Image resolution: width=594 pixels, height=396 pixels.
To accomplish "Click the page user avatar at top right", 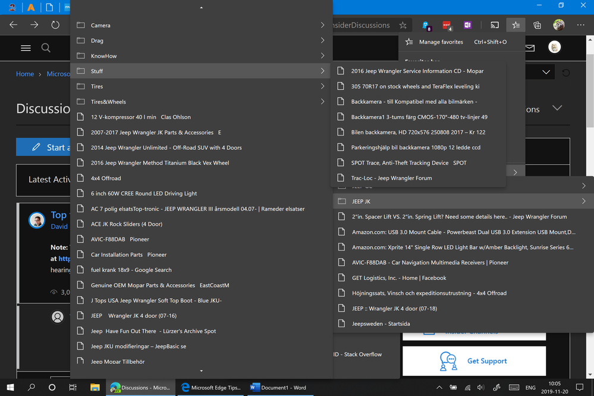I will [x=554, y=48].
